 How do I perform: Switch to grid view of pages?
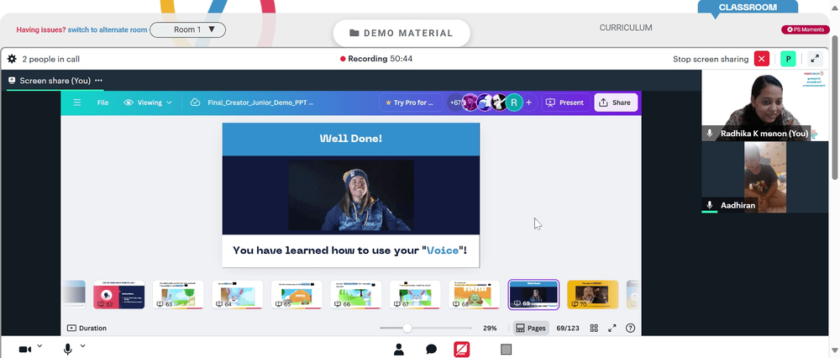(594, 328)
